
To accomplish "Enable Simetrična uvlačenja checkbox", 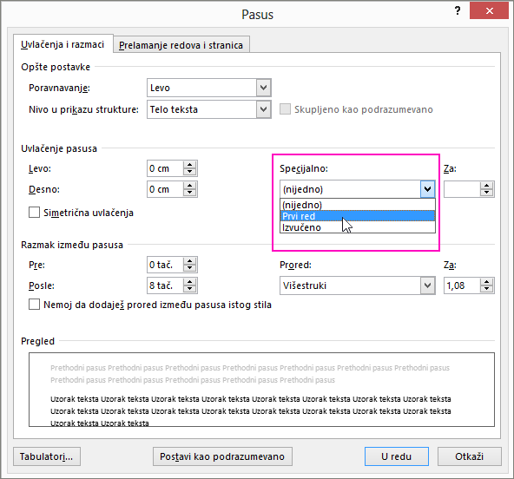I will pos(34,213).
